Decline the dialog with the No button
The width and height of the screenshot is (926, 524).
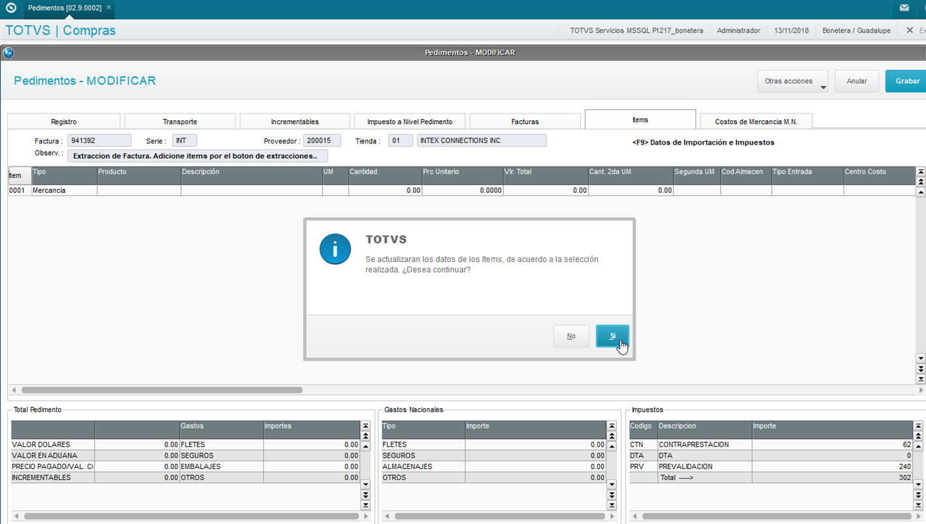coord(571,336)
